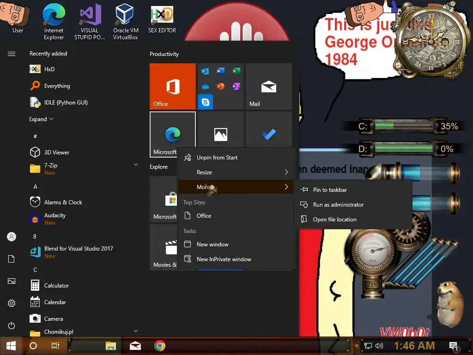Click letter B section header
Screen dimensions: 473x355
coord(35,236)
